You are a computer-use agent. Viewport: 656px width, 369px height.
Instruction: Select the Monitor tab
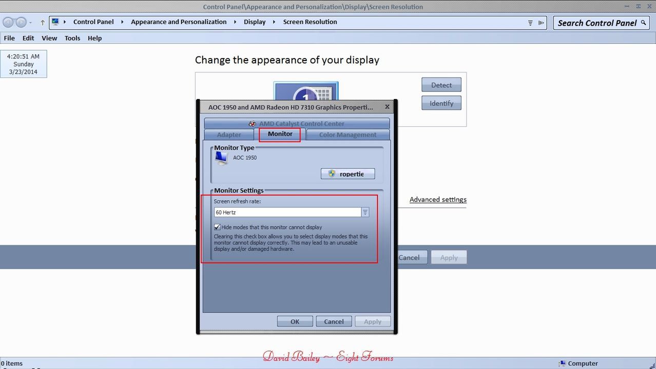[280, 134]
